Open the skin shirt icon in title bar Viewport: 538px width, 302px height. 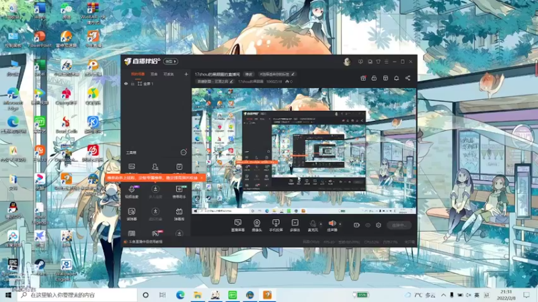[378, 62]
